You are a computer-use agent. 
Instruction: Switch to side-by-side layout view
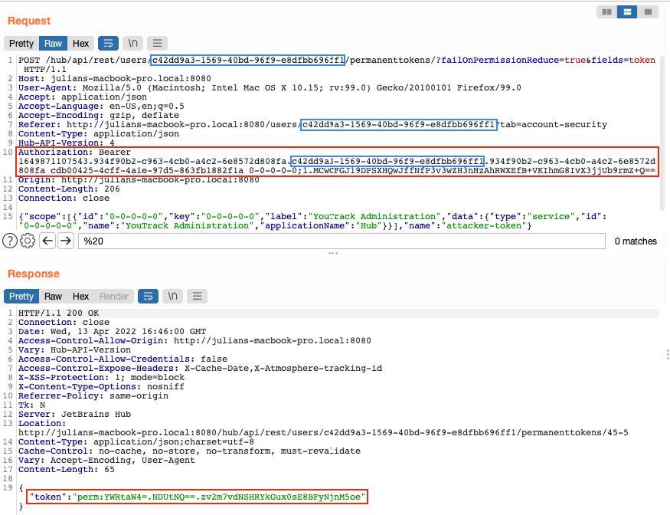coord(606,11)
